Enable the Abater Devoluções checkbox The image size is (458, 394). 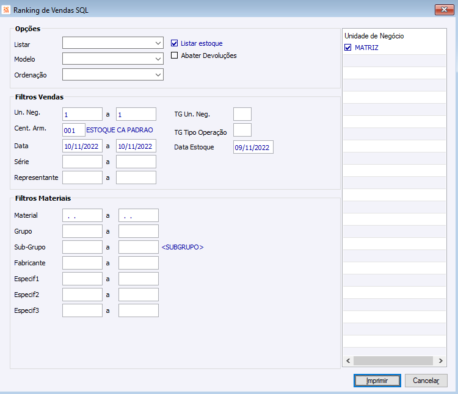click(x=175, y=56)
